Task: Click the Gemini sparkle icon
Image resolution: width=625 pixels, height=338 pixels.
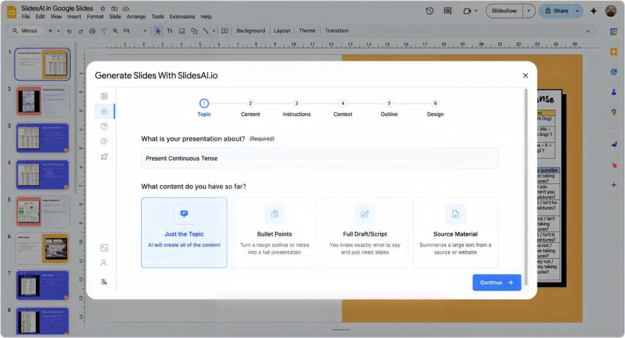Action: 593,11
